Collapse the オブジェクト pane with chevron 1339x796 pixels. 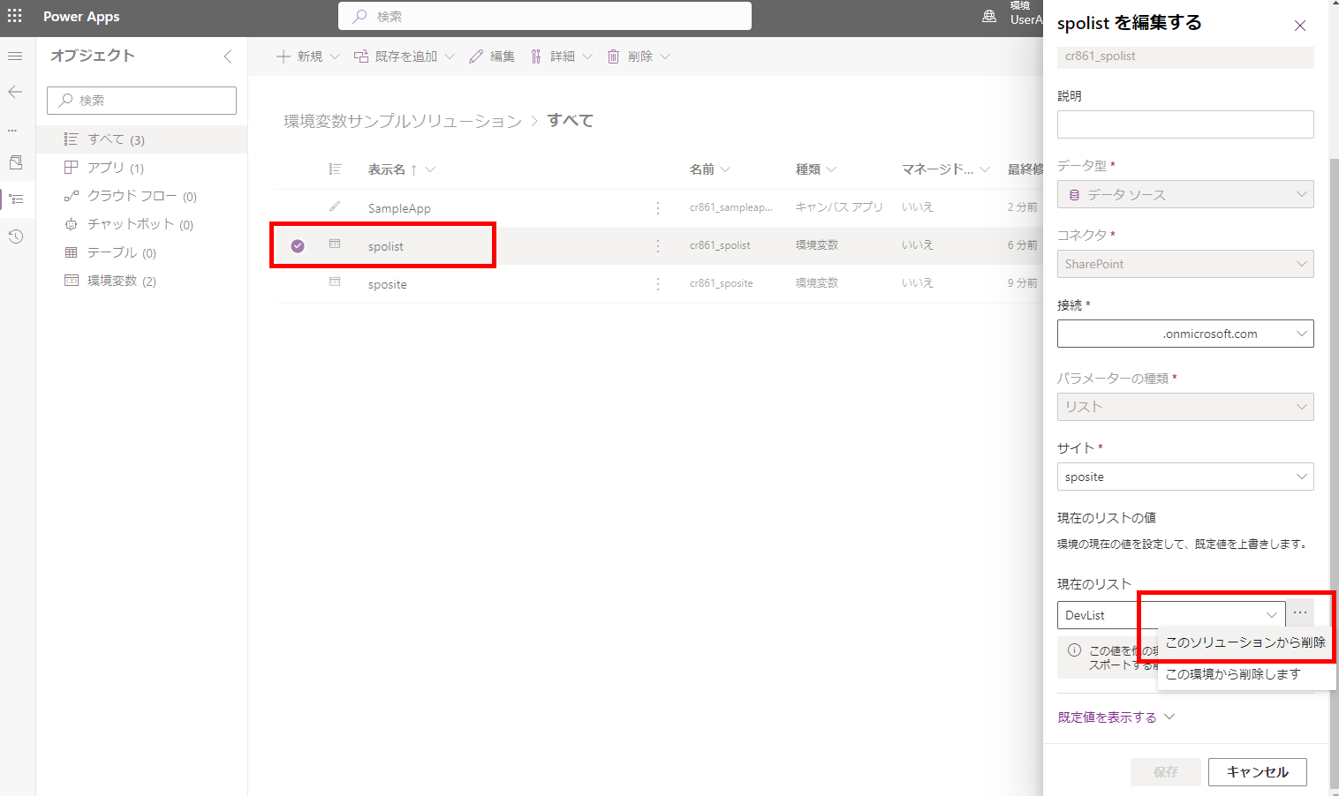[228, 56]
